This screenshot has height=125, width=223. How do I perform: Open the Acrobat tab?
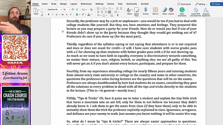[145, 4]
